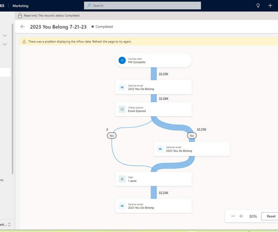Click into the Search box
The height and width of the screenshot is (232, 278).
coord(142,5)
